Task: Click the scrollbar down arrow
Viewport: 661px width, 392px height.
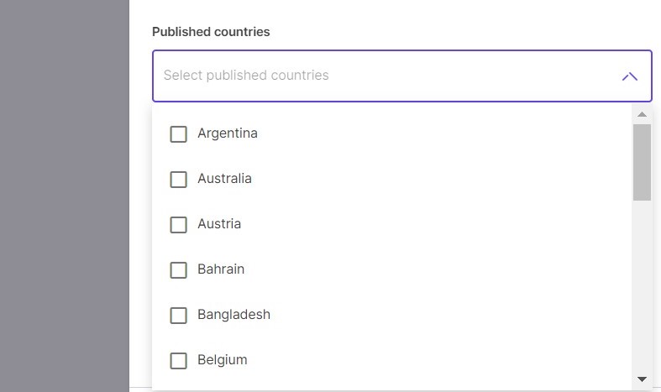Action: (x=642, y=379)
